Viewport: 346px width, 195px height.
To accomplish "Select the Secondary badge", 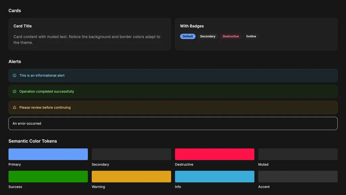I will 208,36.
